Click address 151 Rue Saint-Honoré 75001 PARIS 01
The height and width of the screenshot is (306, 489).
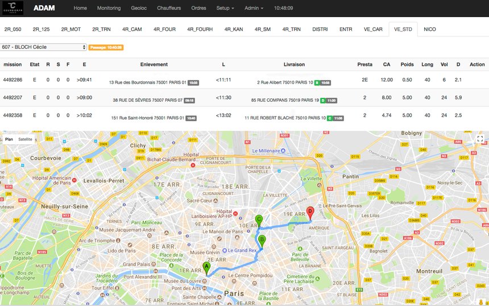click(147, 118)
